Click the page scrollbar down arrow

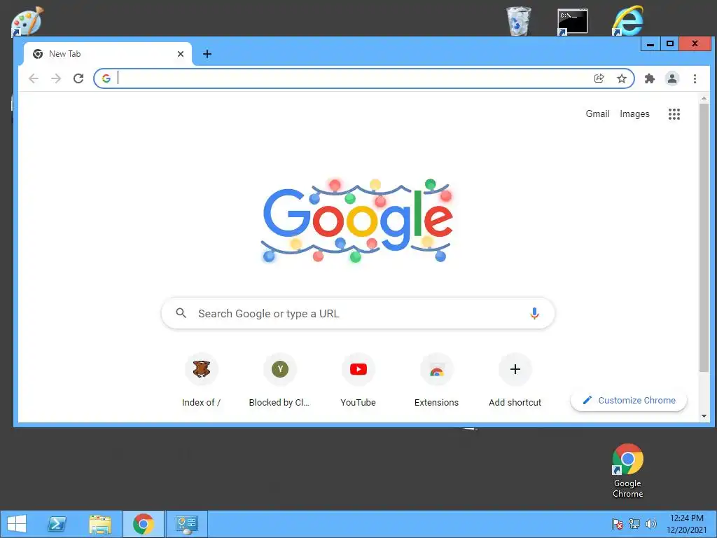click(x=704, y=416)
